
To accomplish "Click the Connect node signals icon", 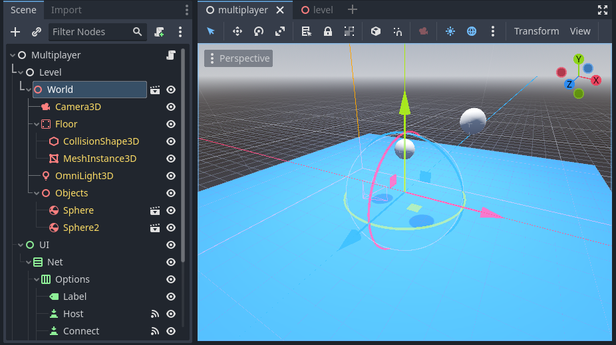I will point(155,331).
